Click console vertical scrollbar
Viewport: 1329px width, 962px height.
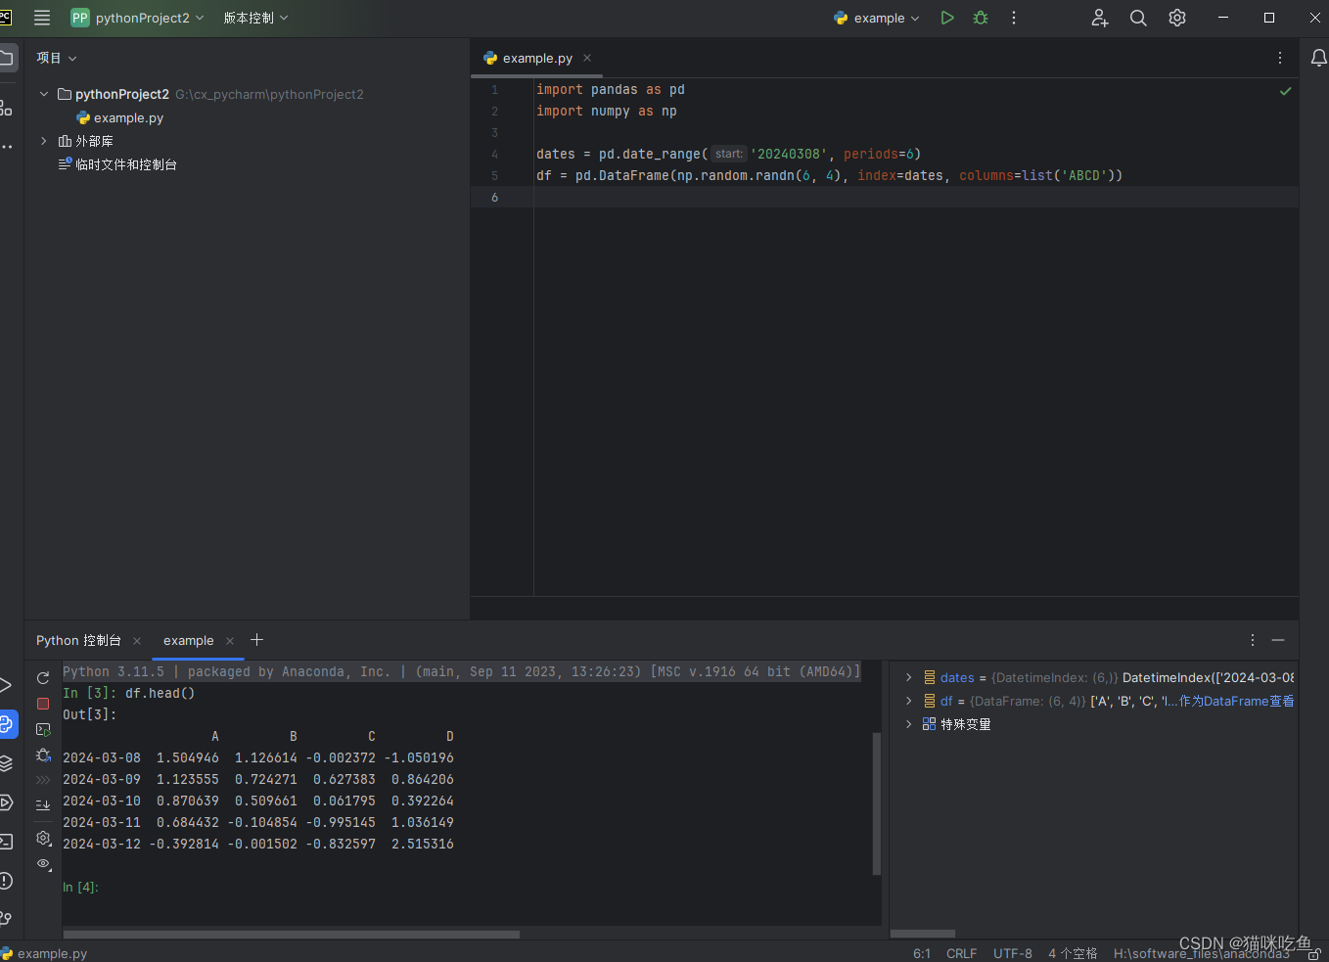coord(877,803)
